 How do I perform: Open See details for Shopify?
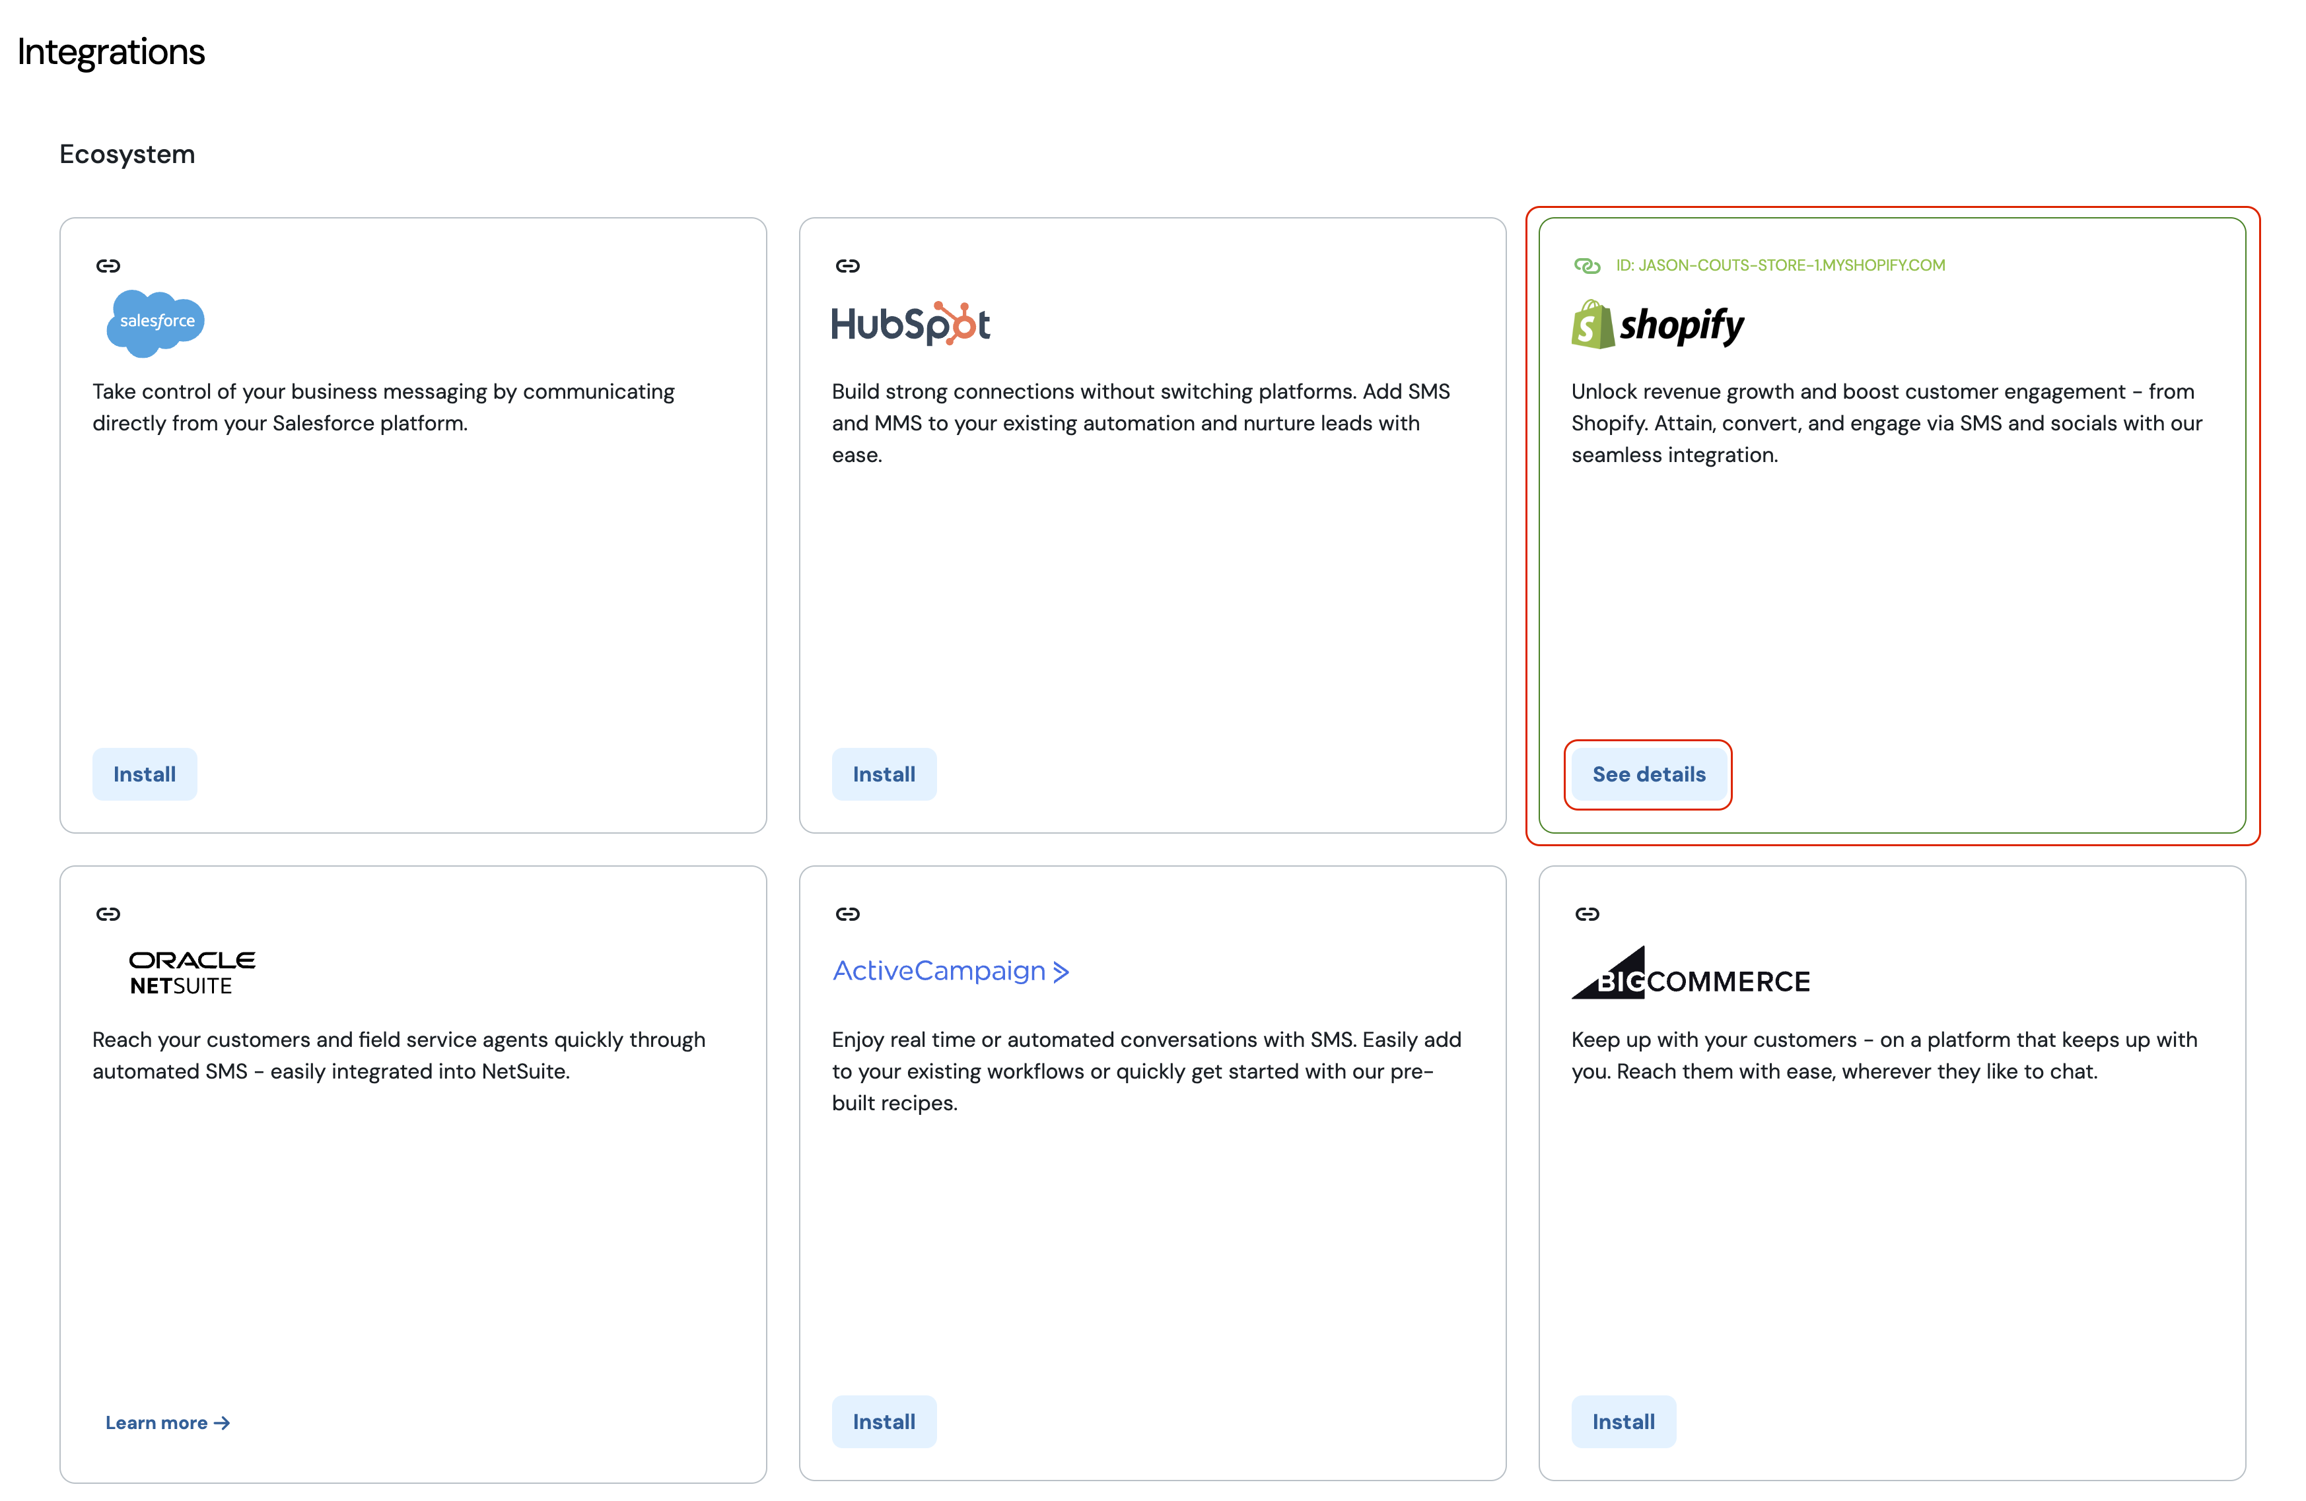(1648, 774)
